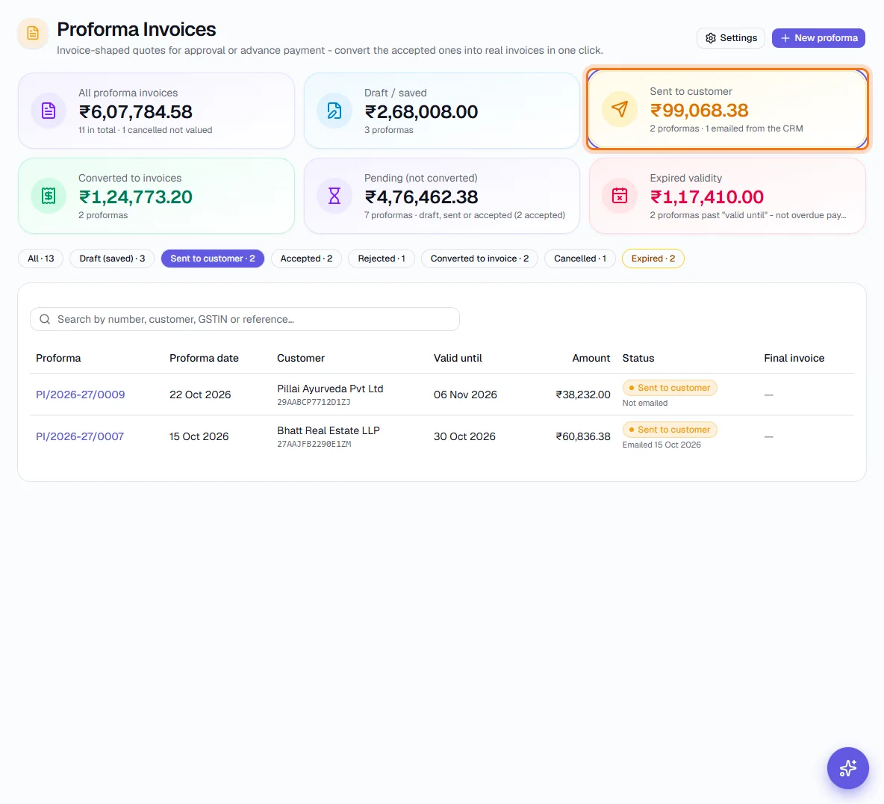Click GSTIN 27AAJFB2290E1ZM
Viewport: 884px width, 804px height.
click(314, 444)
